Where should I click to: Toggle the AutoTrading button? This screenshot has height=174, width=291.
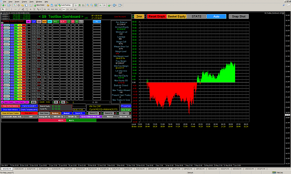click(x=64, y=5)
